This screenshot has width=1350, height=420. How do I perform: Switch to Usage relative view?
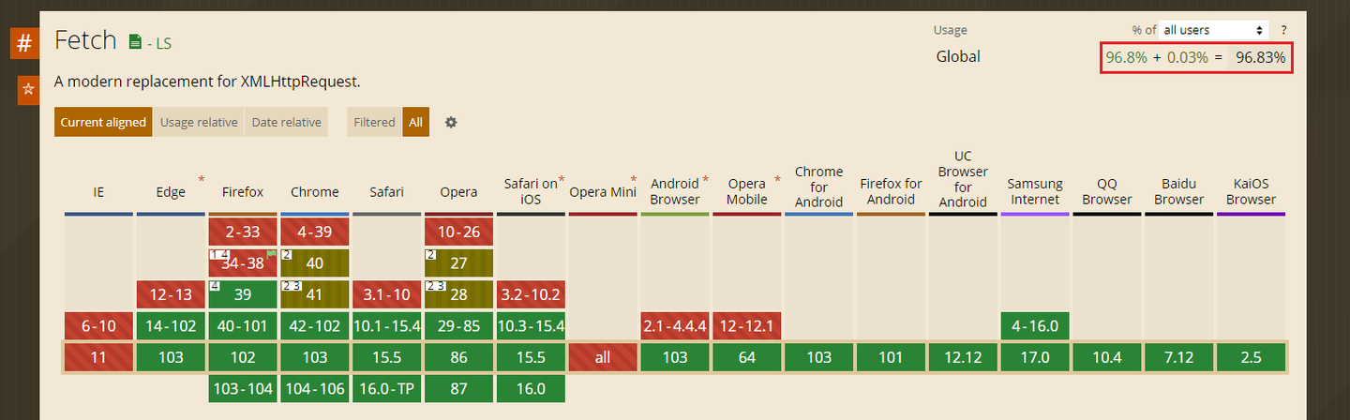coord(198,122)
